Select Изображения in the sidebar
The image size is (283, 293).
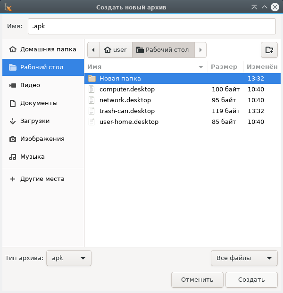(42, 139)
